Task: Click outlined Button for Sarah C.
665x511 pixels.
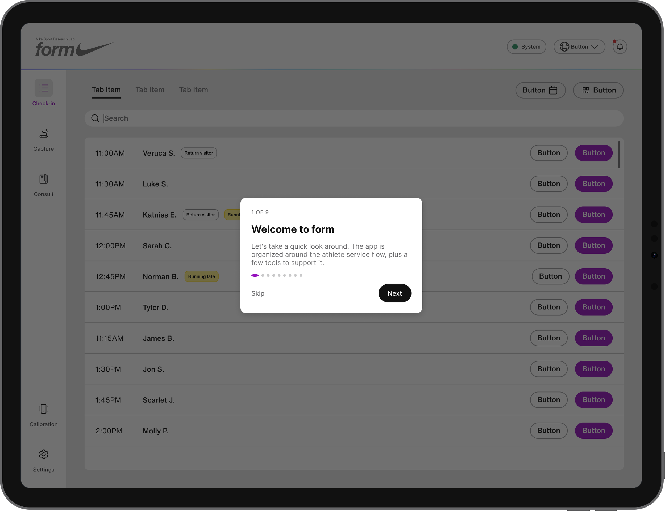Action: 548,245
